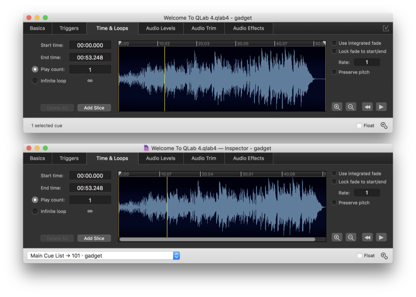The image size is (416, 297).
Task: Open Audio Effects tab in the '1 selected cue' window
Action: [x=248, y=29]
